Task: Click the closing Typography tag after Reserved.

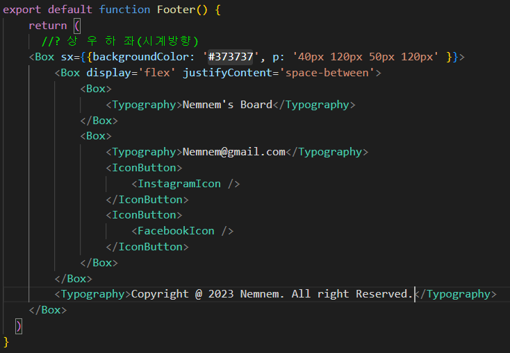Action: click(x=456, y=294)
